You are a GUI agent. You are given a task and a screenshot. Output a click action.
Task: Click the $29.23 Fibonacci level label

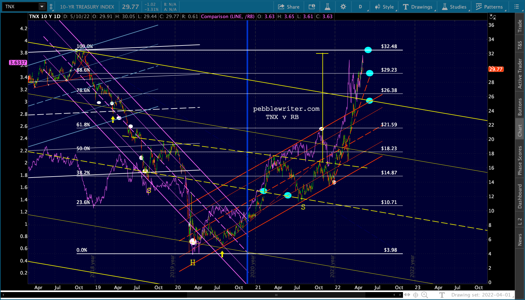(389, 70)
